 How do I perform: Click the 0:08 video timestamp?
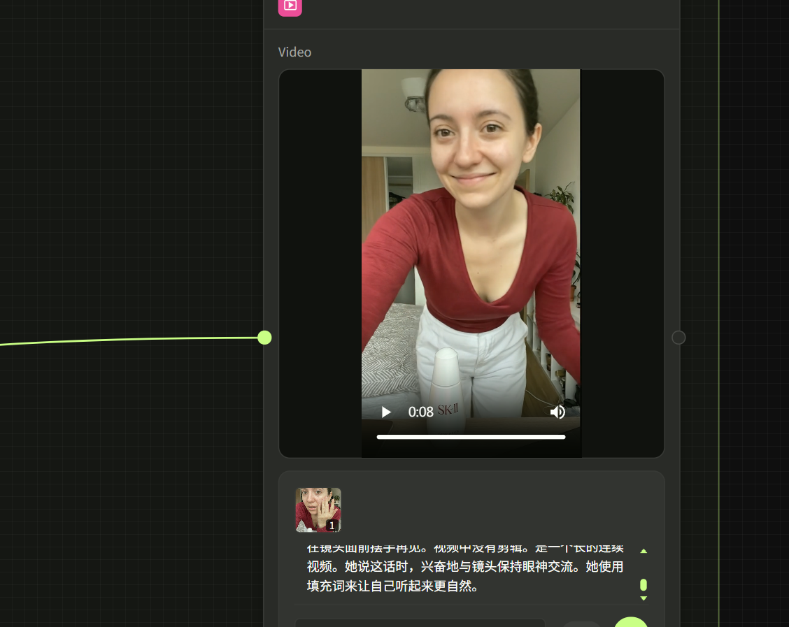[421, 412]
